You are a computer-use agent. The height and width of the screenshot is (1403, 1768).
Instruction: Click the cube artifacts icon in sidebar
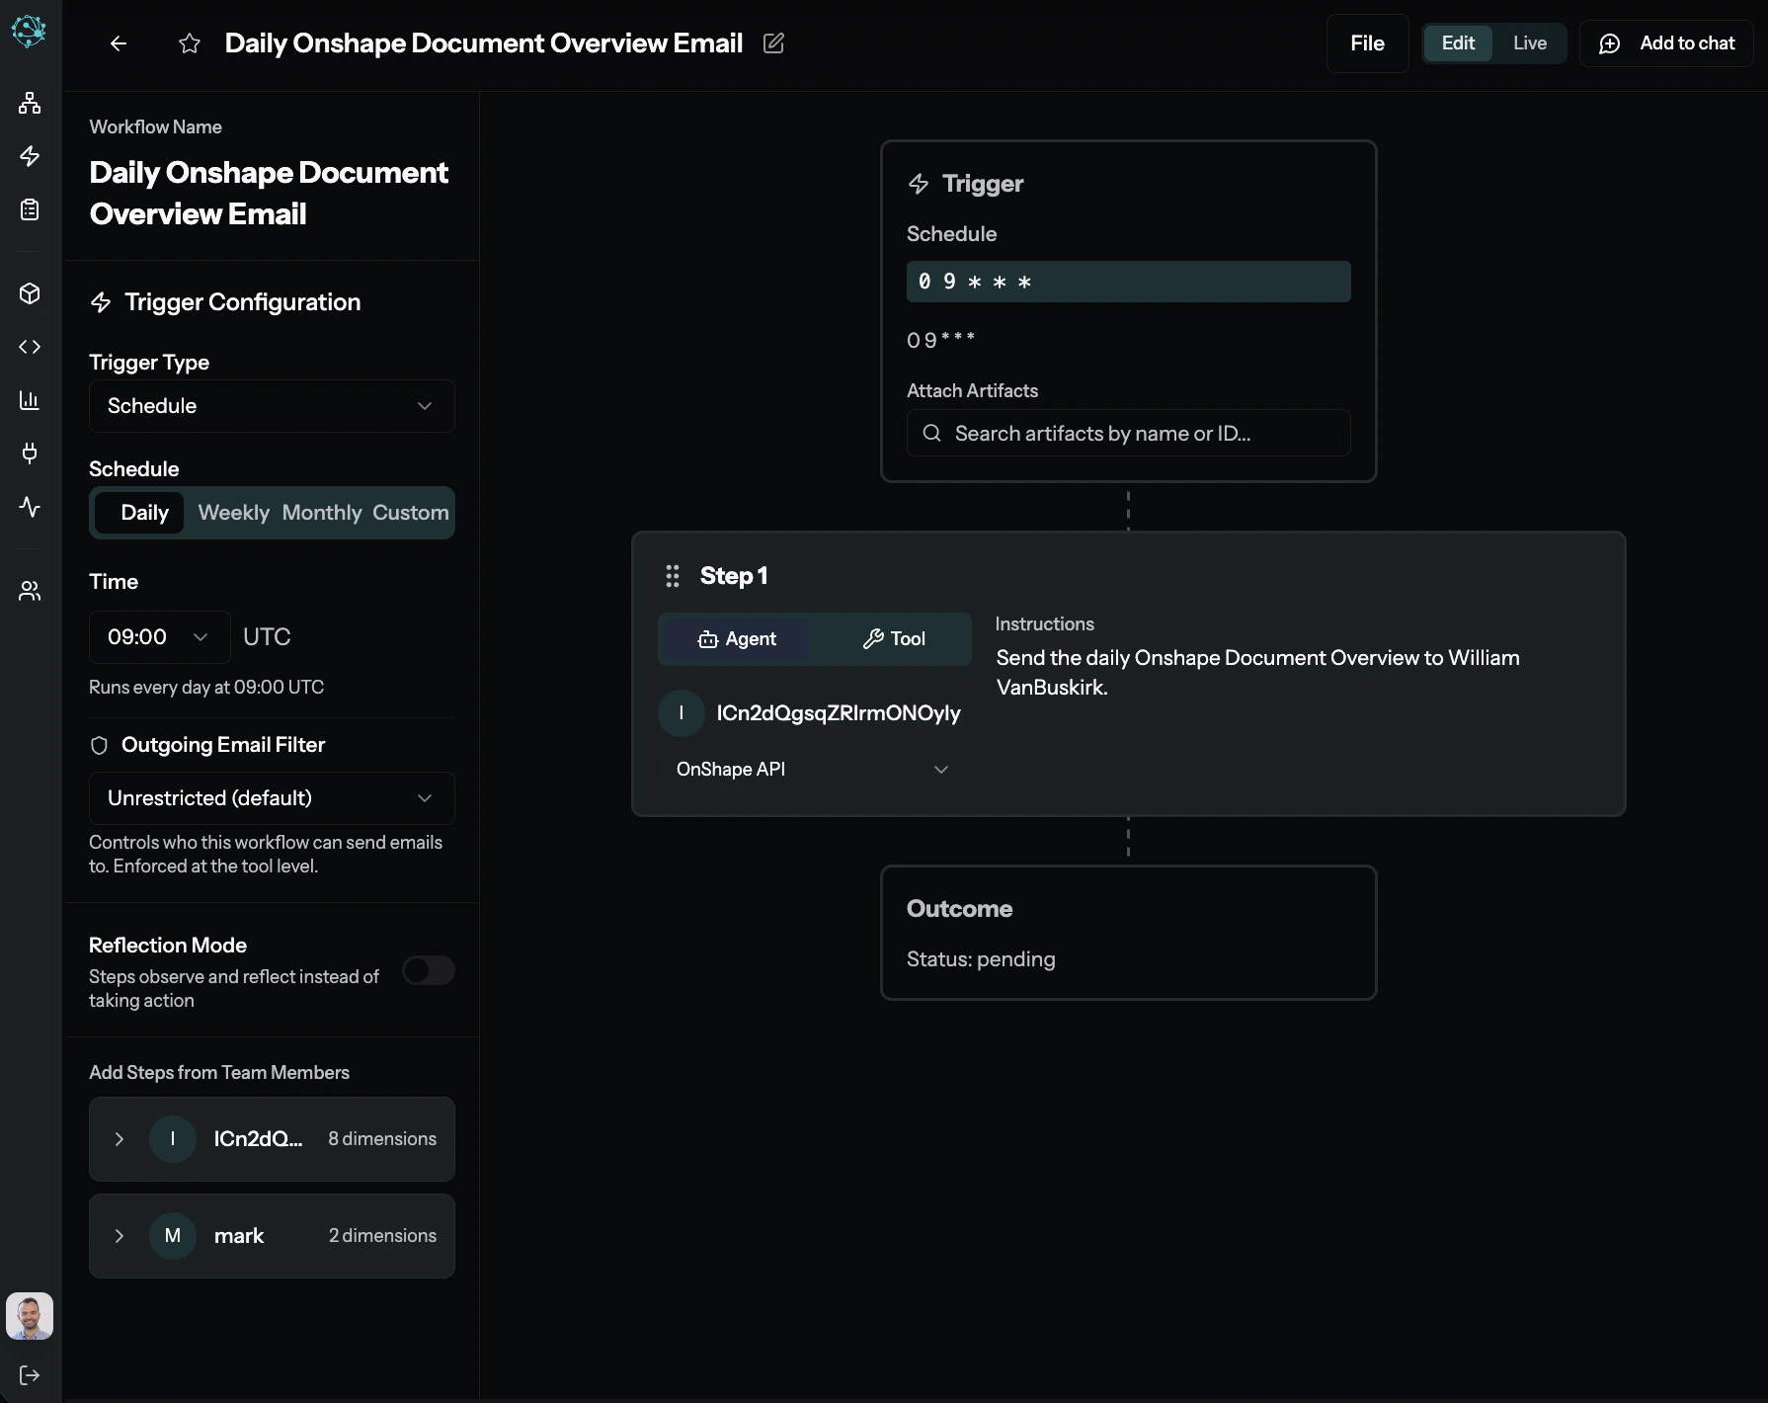pyautogui.click(x=29, y=293)
